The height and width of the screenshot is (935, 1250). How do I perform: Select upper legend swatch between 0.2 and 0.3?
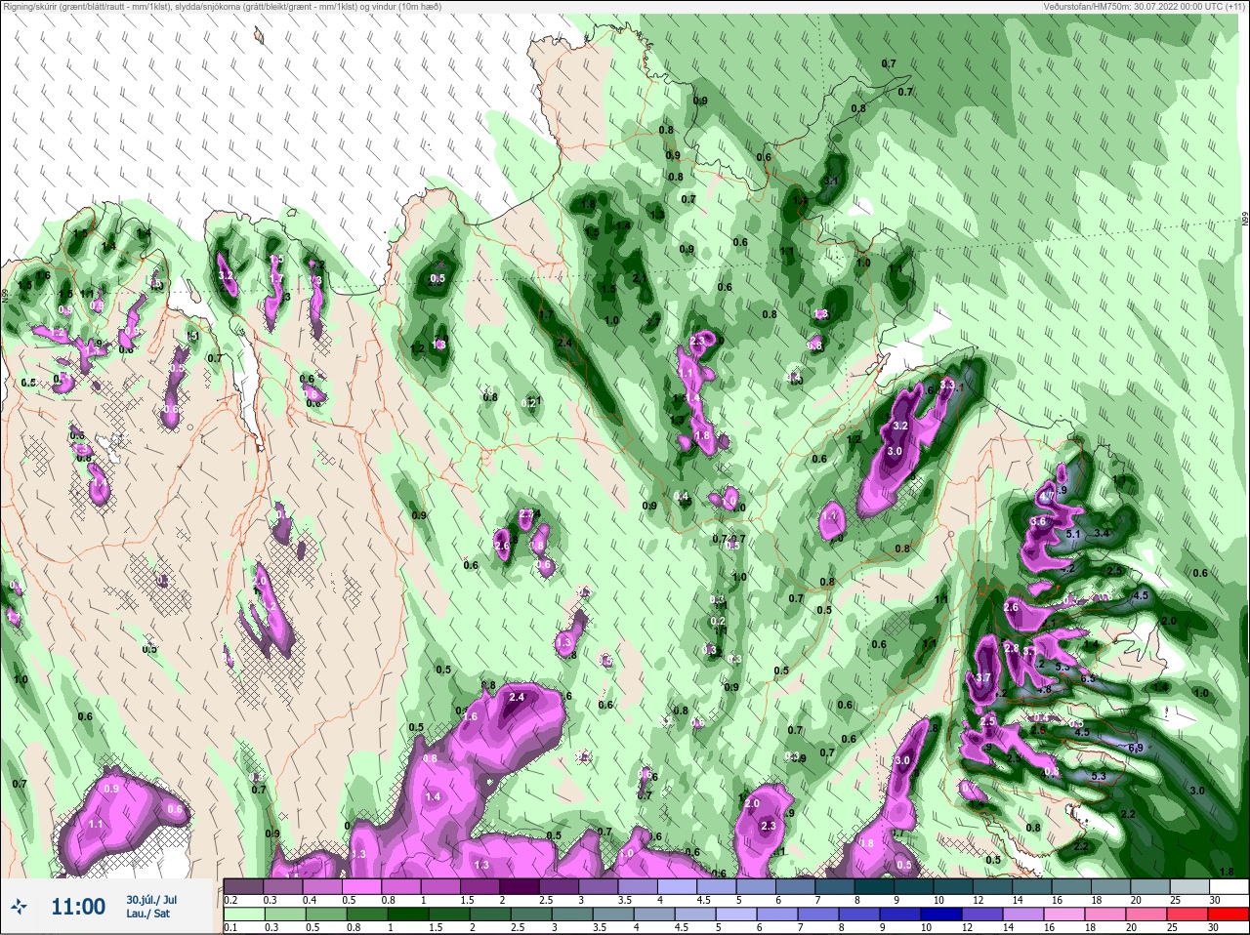pyautogui.click(x=243, y=886)
